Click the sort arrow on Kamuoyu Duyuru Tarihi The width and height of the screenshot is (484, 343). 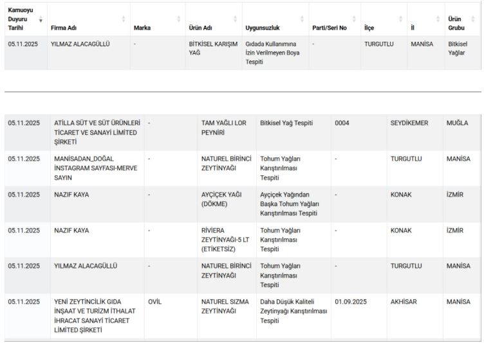(x=41, y=20)
